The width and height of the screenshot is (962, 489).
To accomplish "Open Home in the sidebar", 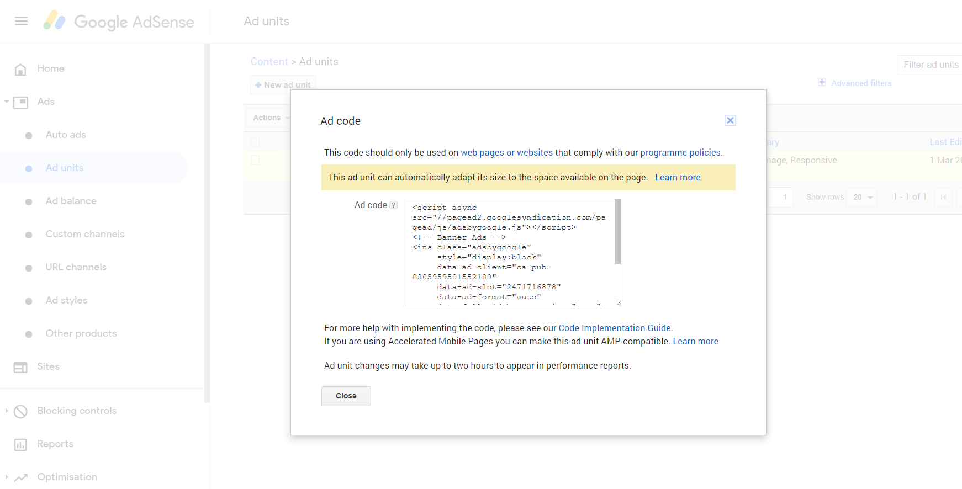I will [51, 68].
